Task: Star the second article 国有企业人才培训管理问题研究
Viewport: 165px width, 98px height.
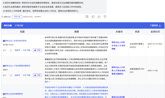Action: pos(11,75)
